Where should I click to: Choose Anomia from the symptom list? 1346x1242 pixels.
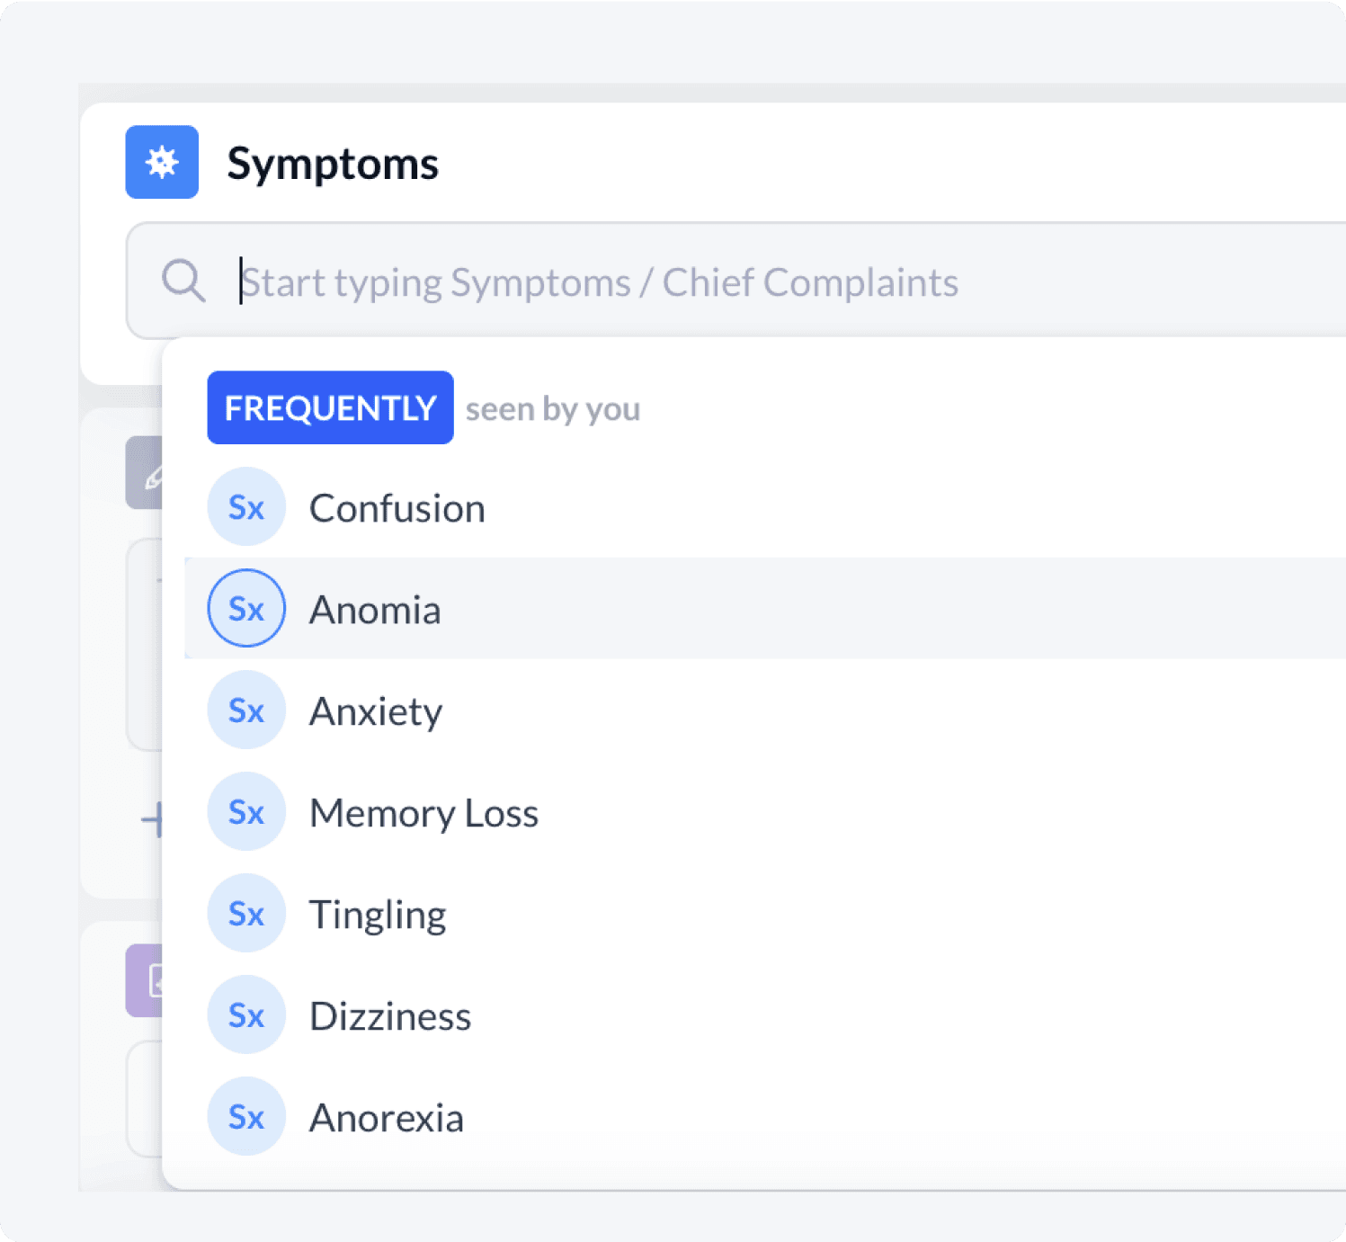375,611
